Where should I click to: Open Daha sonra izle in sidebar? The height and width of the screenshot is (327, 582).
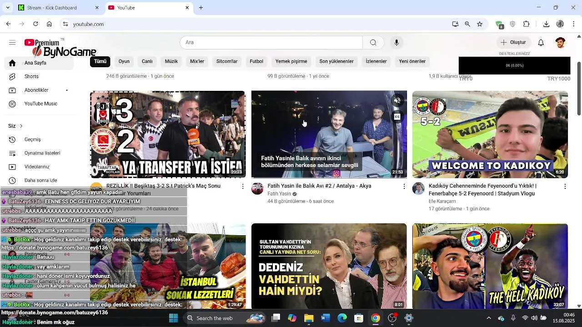(x=39, y=180)
